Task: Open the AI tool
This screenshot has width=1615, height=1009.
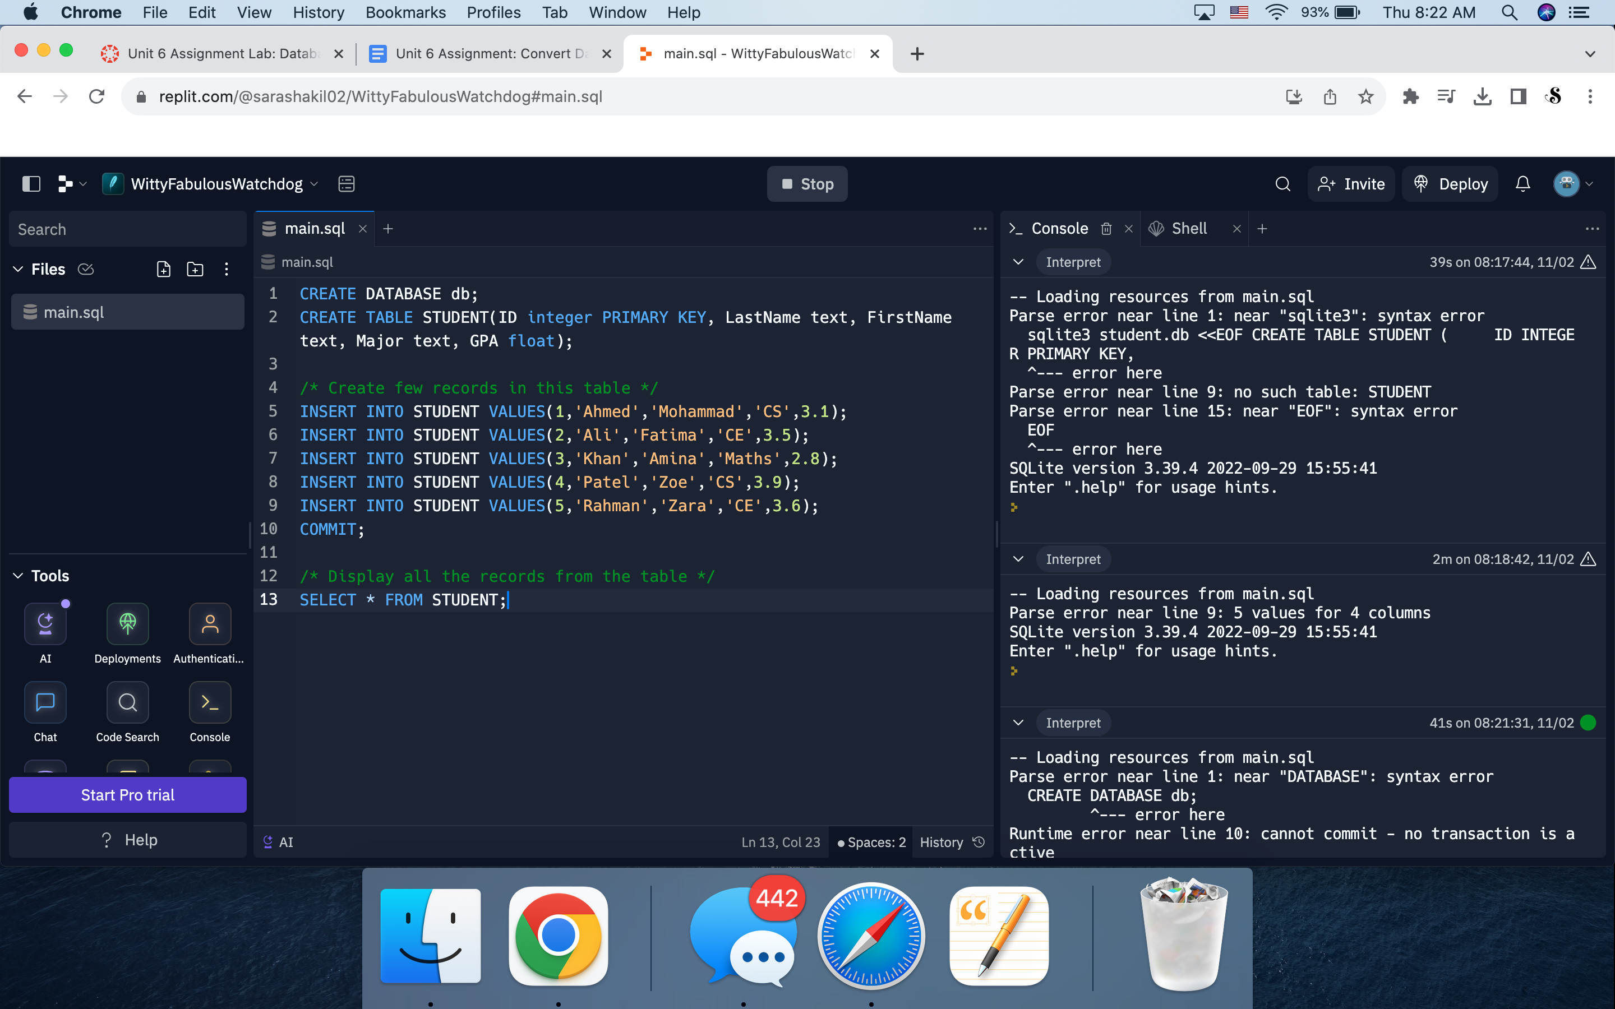Action: coord(45,624)
